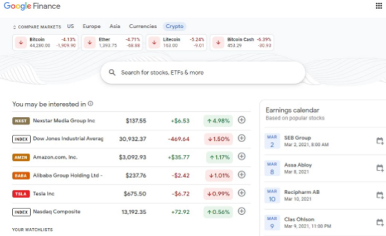386x236 pixels.
Task: Click the BABA ticker badge
Action: pos(21,176)
